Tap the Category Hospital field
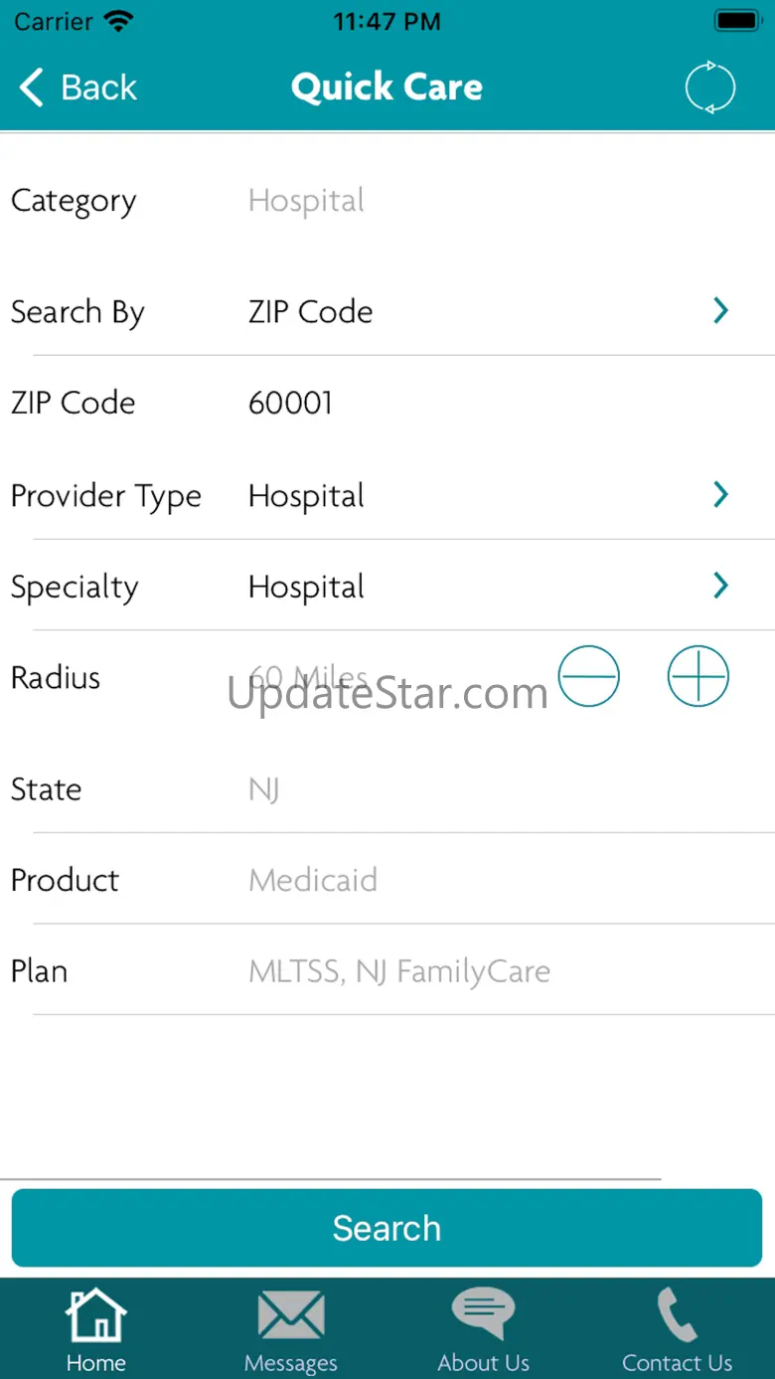Screen dimensions: 775x1379 pos(306,201)
